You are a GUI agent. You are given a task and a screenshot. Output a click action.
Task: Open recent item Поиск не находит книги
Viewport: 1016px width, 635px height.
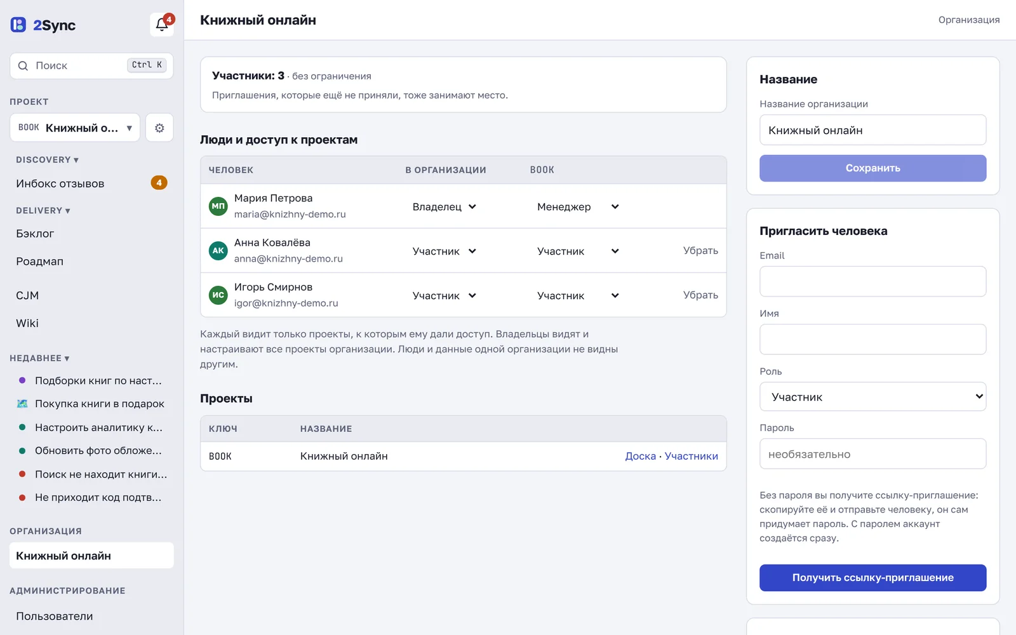(x=91, y=474)
